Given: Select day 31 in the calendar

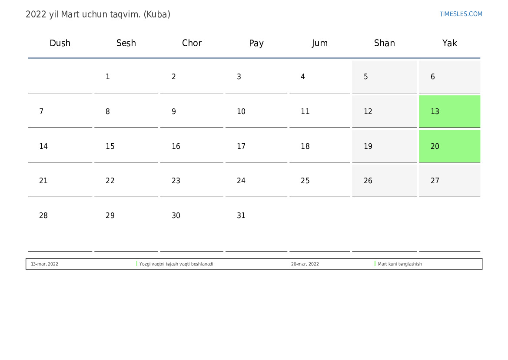Looking at the screenshot, I should (x=256, y=224).
